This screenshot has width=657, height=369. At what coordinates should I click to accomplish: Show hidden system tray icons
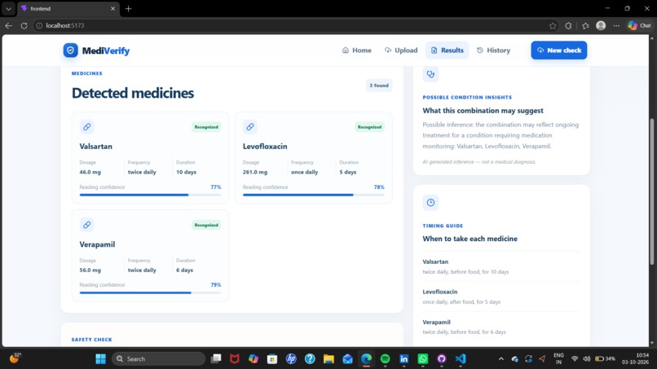tap(500, 359)
